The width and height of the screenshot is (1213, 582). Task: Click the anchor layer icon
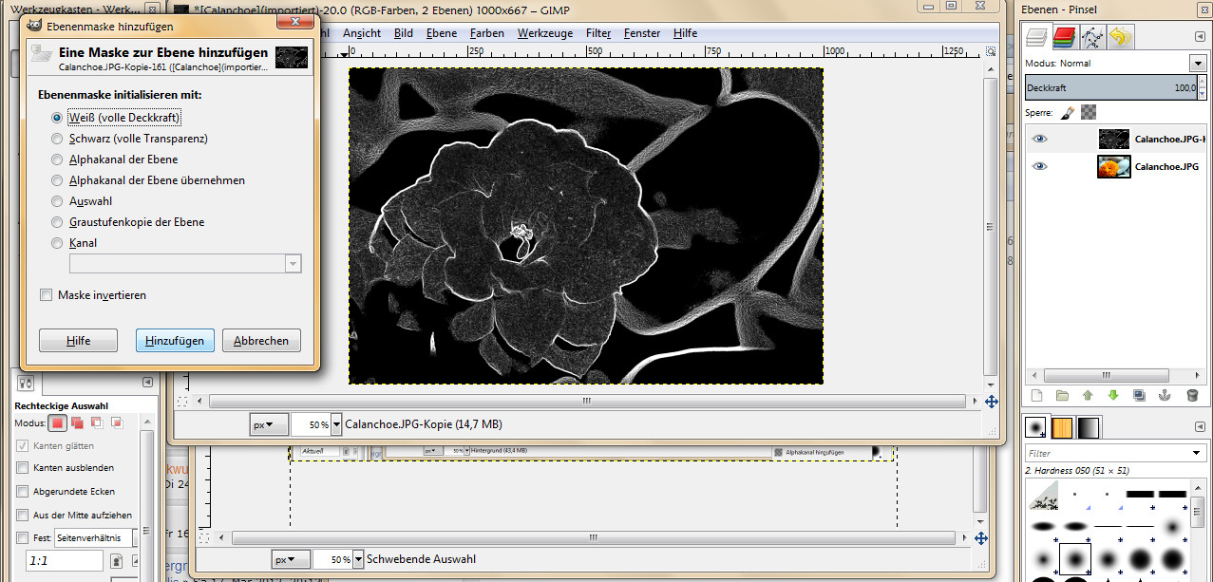(1166, 396)
